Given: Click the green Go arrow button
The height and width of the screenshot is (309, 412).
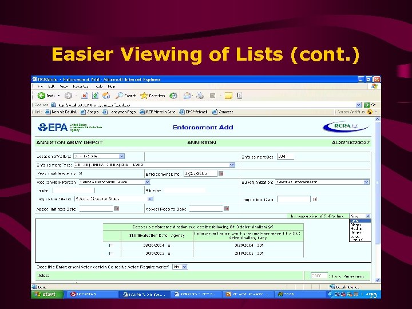Looking at the screenshot, I should (x=367, y=105).
